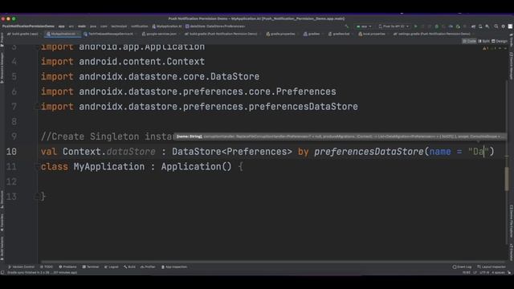Click import androidx.datastore.core.DataStore line
Screen dimensions: 514x289
pos(150,77)
